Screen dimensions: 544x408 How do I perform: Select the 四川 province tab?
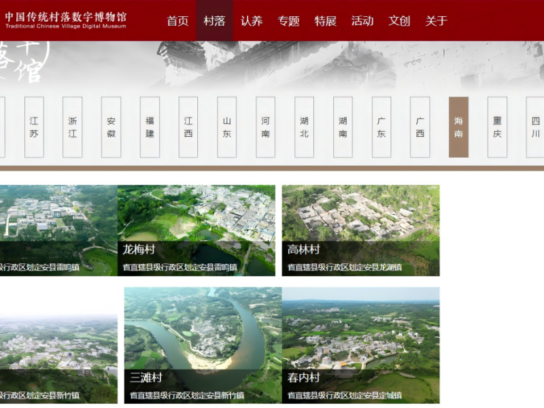tap(535, 127)
